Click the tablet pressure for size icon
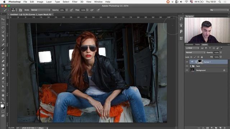230x129 pixels. (98, 10)
